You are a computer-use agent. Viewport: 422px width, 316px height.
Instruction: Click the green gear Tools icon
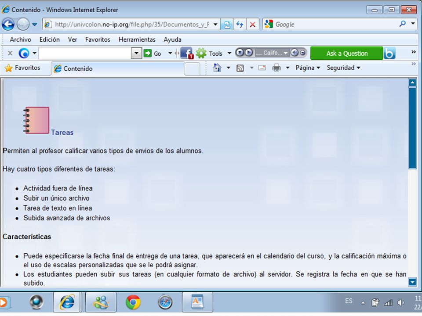[x=201, y=53]
